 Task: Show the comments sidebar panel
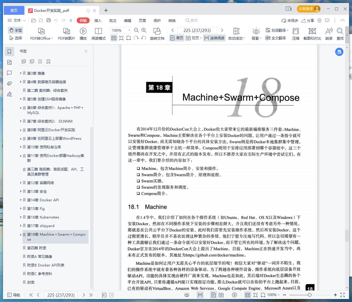click(x=9, y=73)
